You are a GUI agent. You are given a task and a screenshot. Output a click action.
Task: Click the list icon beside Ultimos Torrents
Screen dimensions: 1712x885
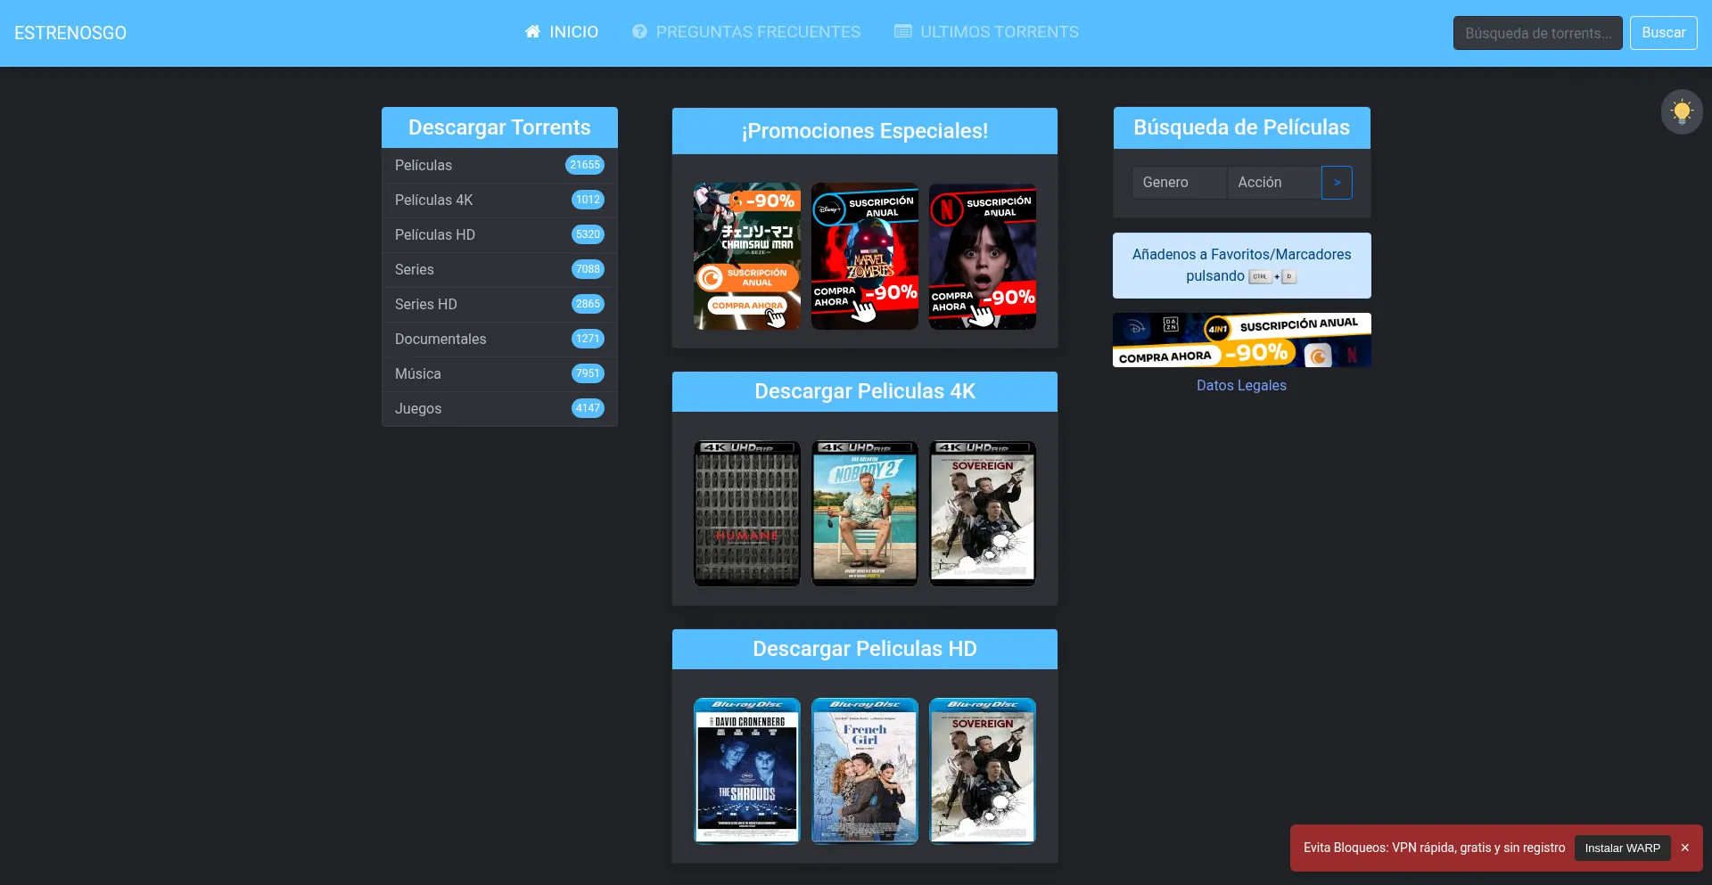902,32
